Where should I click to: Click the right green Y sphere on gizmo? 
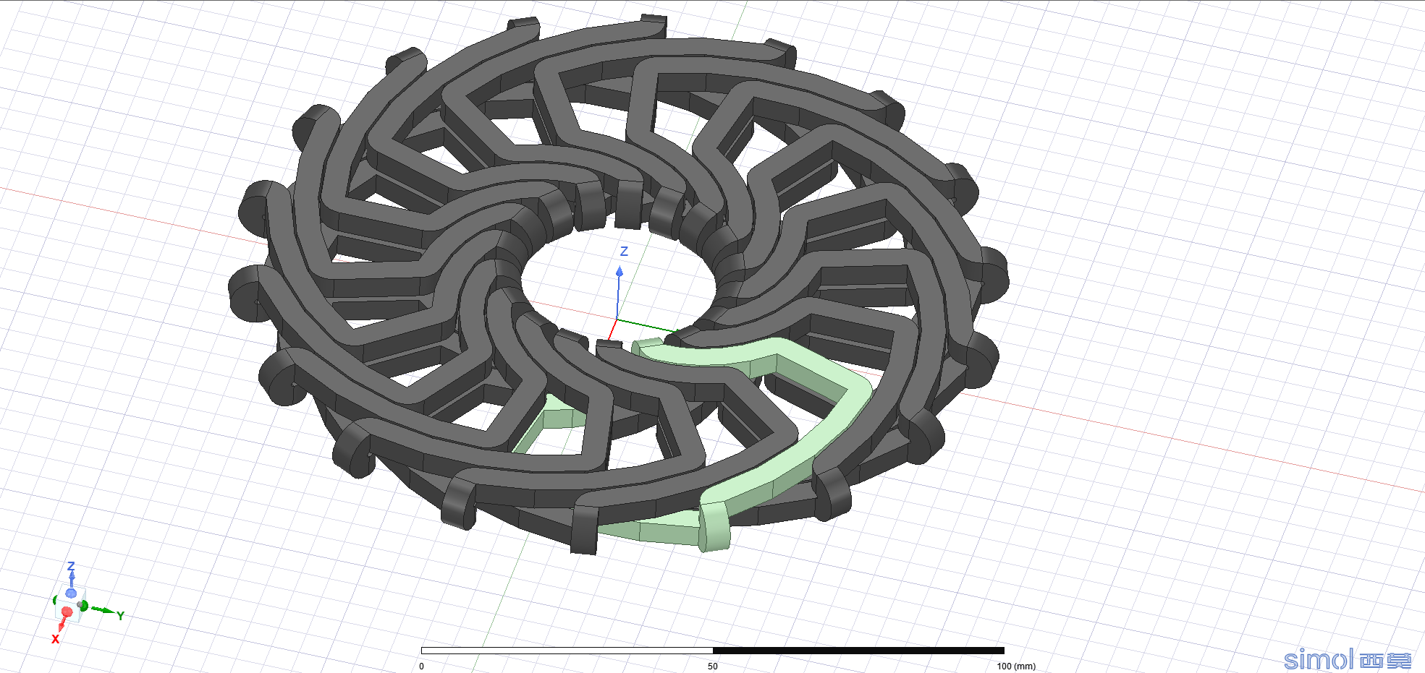tap(84, 606)
